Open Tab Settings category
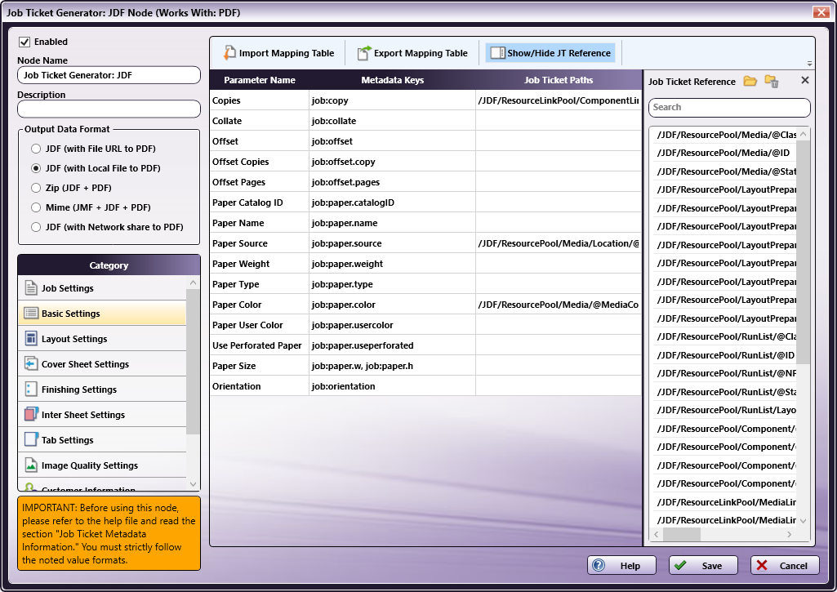The image size is (837, 592). (102, 440)
